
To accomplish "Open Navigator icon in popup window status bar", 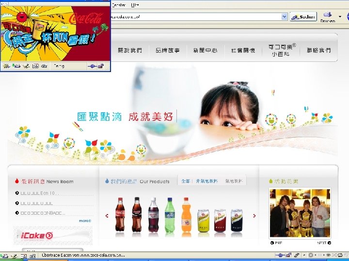I will [6, 66].
